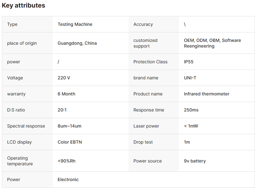Image resolution: width=255 pixels, height=188 pixels.
Task: Select the Infrared thermometer product name
Action: 206,94
